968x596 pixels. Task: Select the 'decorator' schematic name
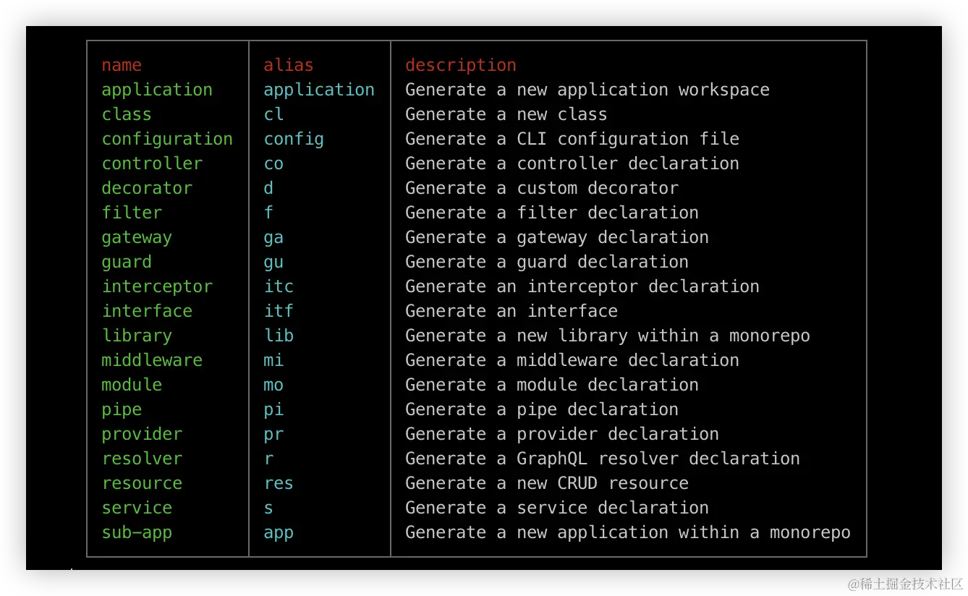pos(147,188)
